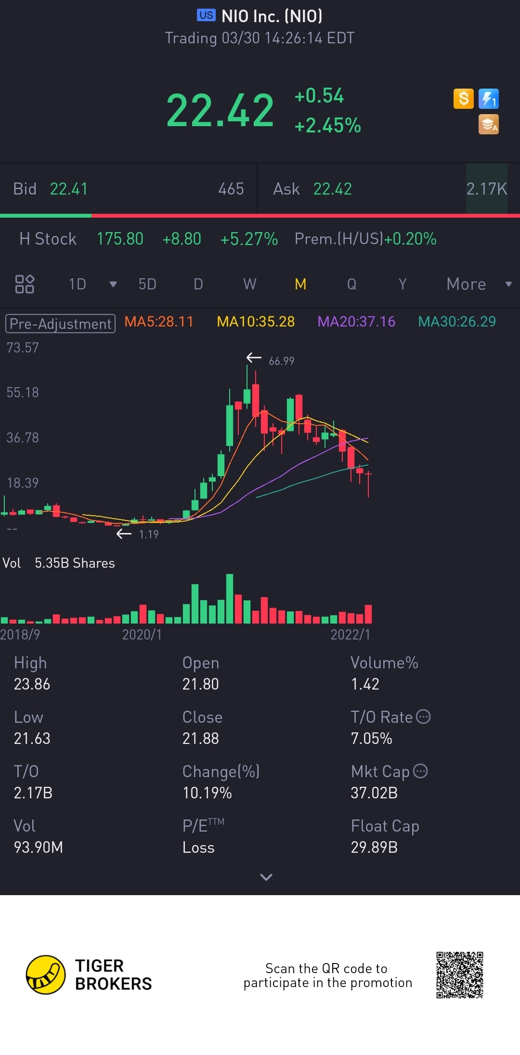Tap the Close value 21.88

click(x=200, y=738)
